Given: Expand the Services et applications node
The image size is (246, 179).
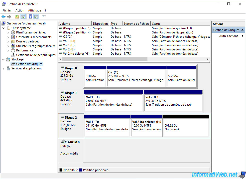Looking at the screenshot, I should click(3, 68).
